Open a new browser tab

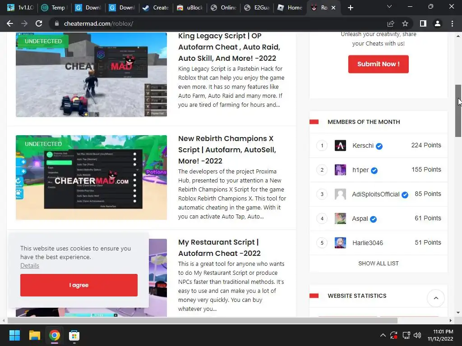(350, 8)
